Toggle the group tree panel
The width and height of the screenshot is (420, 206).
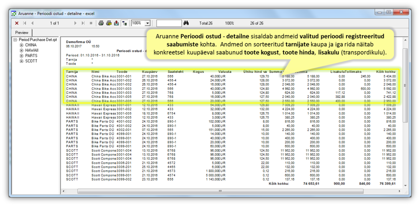(125, 23)
